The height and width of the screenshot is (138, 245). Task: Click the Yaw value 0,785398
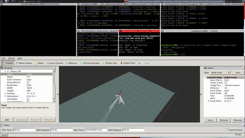(x=229, y=96)
